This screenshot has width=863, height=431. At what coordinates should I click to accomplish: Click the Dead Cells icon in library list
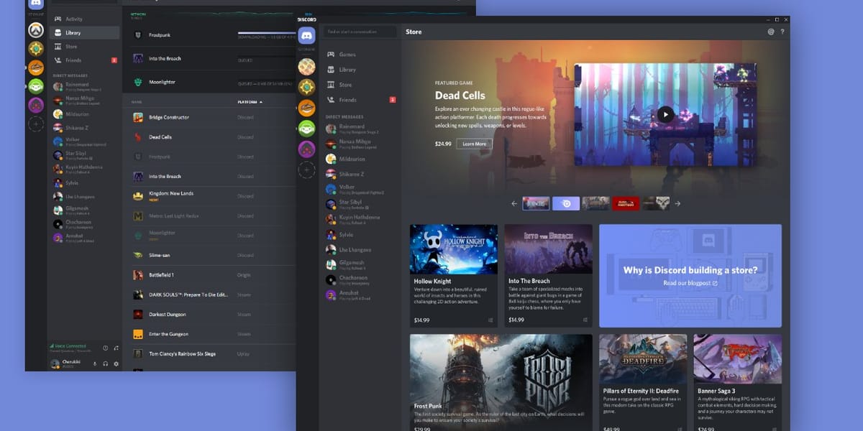coord(138,137)
